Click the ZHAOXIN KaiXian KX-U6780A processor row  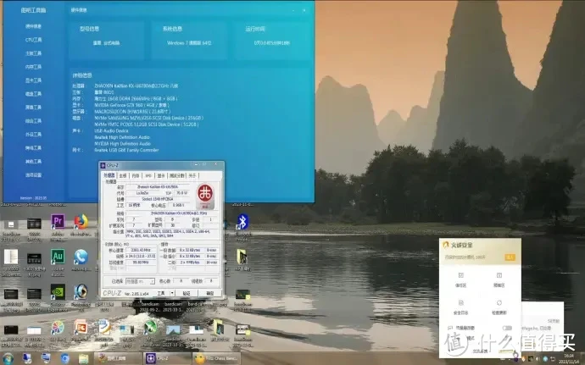(x=136, y=86)
